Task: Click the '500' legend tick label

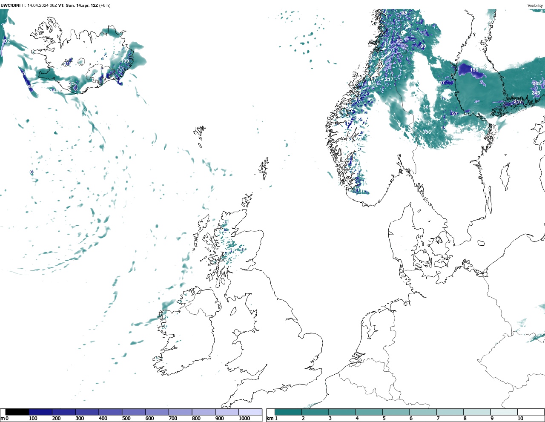Action: (x=126, y=419)
